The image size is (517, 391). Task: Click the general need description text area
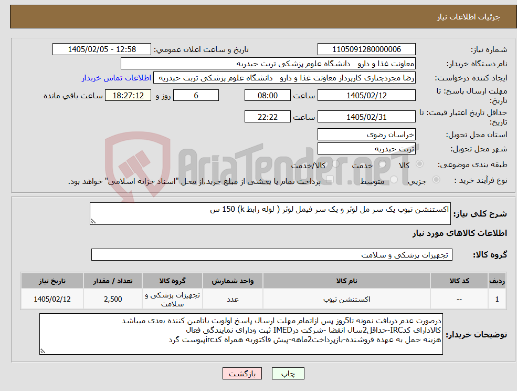tap(270, 214)
